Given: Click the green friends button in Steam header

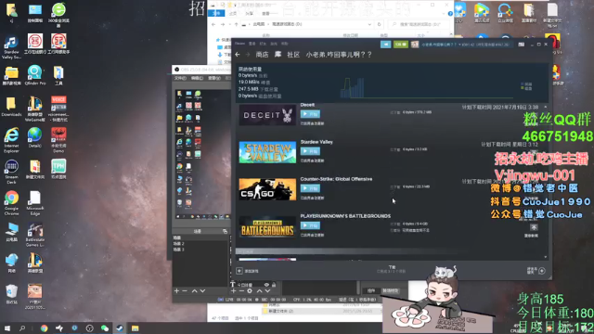Looking at the screenshot, I should pyautogui.click(x=400, y=45).
